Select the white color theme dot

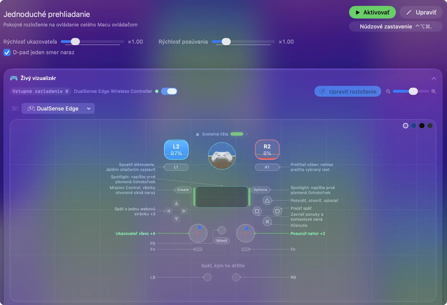click(x=405, y=126)
